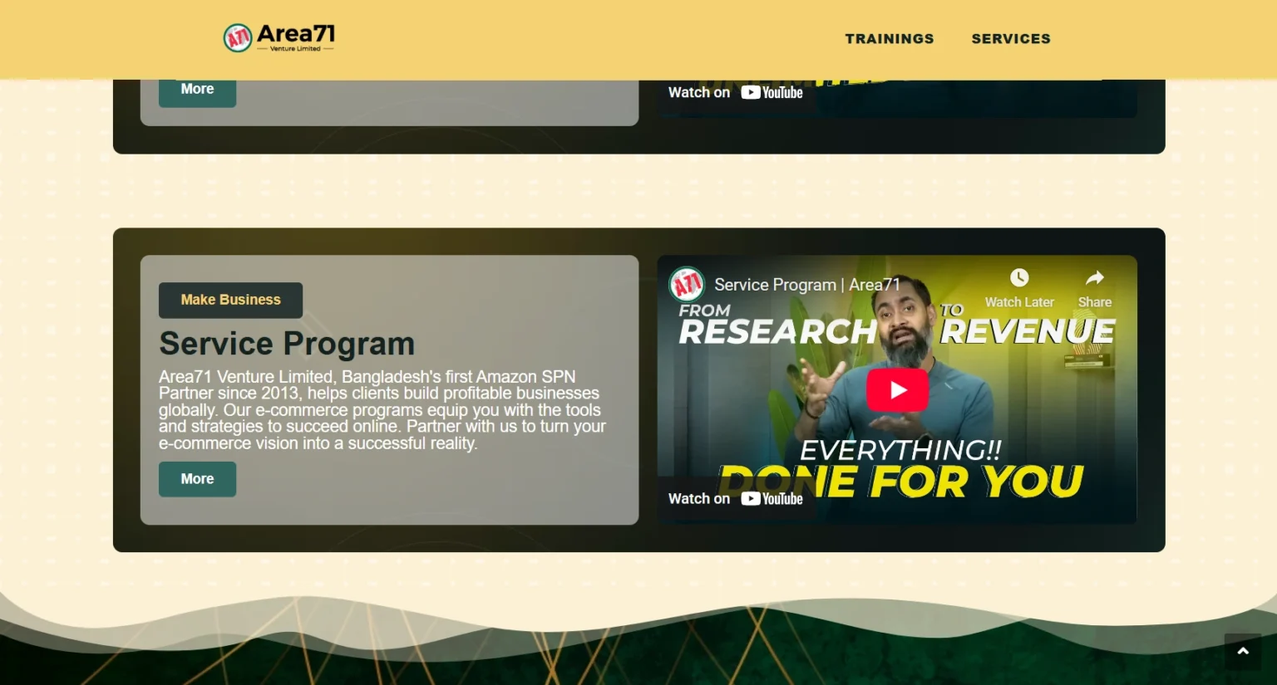This screenshot has width=1277, height=685.
Task: Open the TRAININGS menu
Action: tap(889, 39)
